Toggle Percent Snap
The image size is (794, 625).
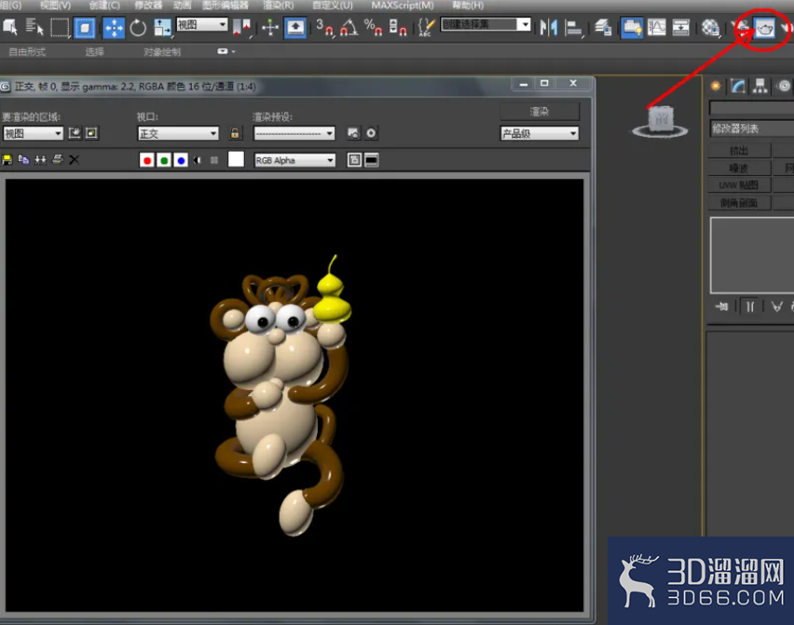373,27
